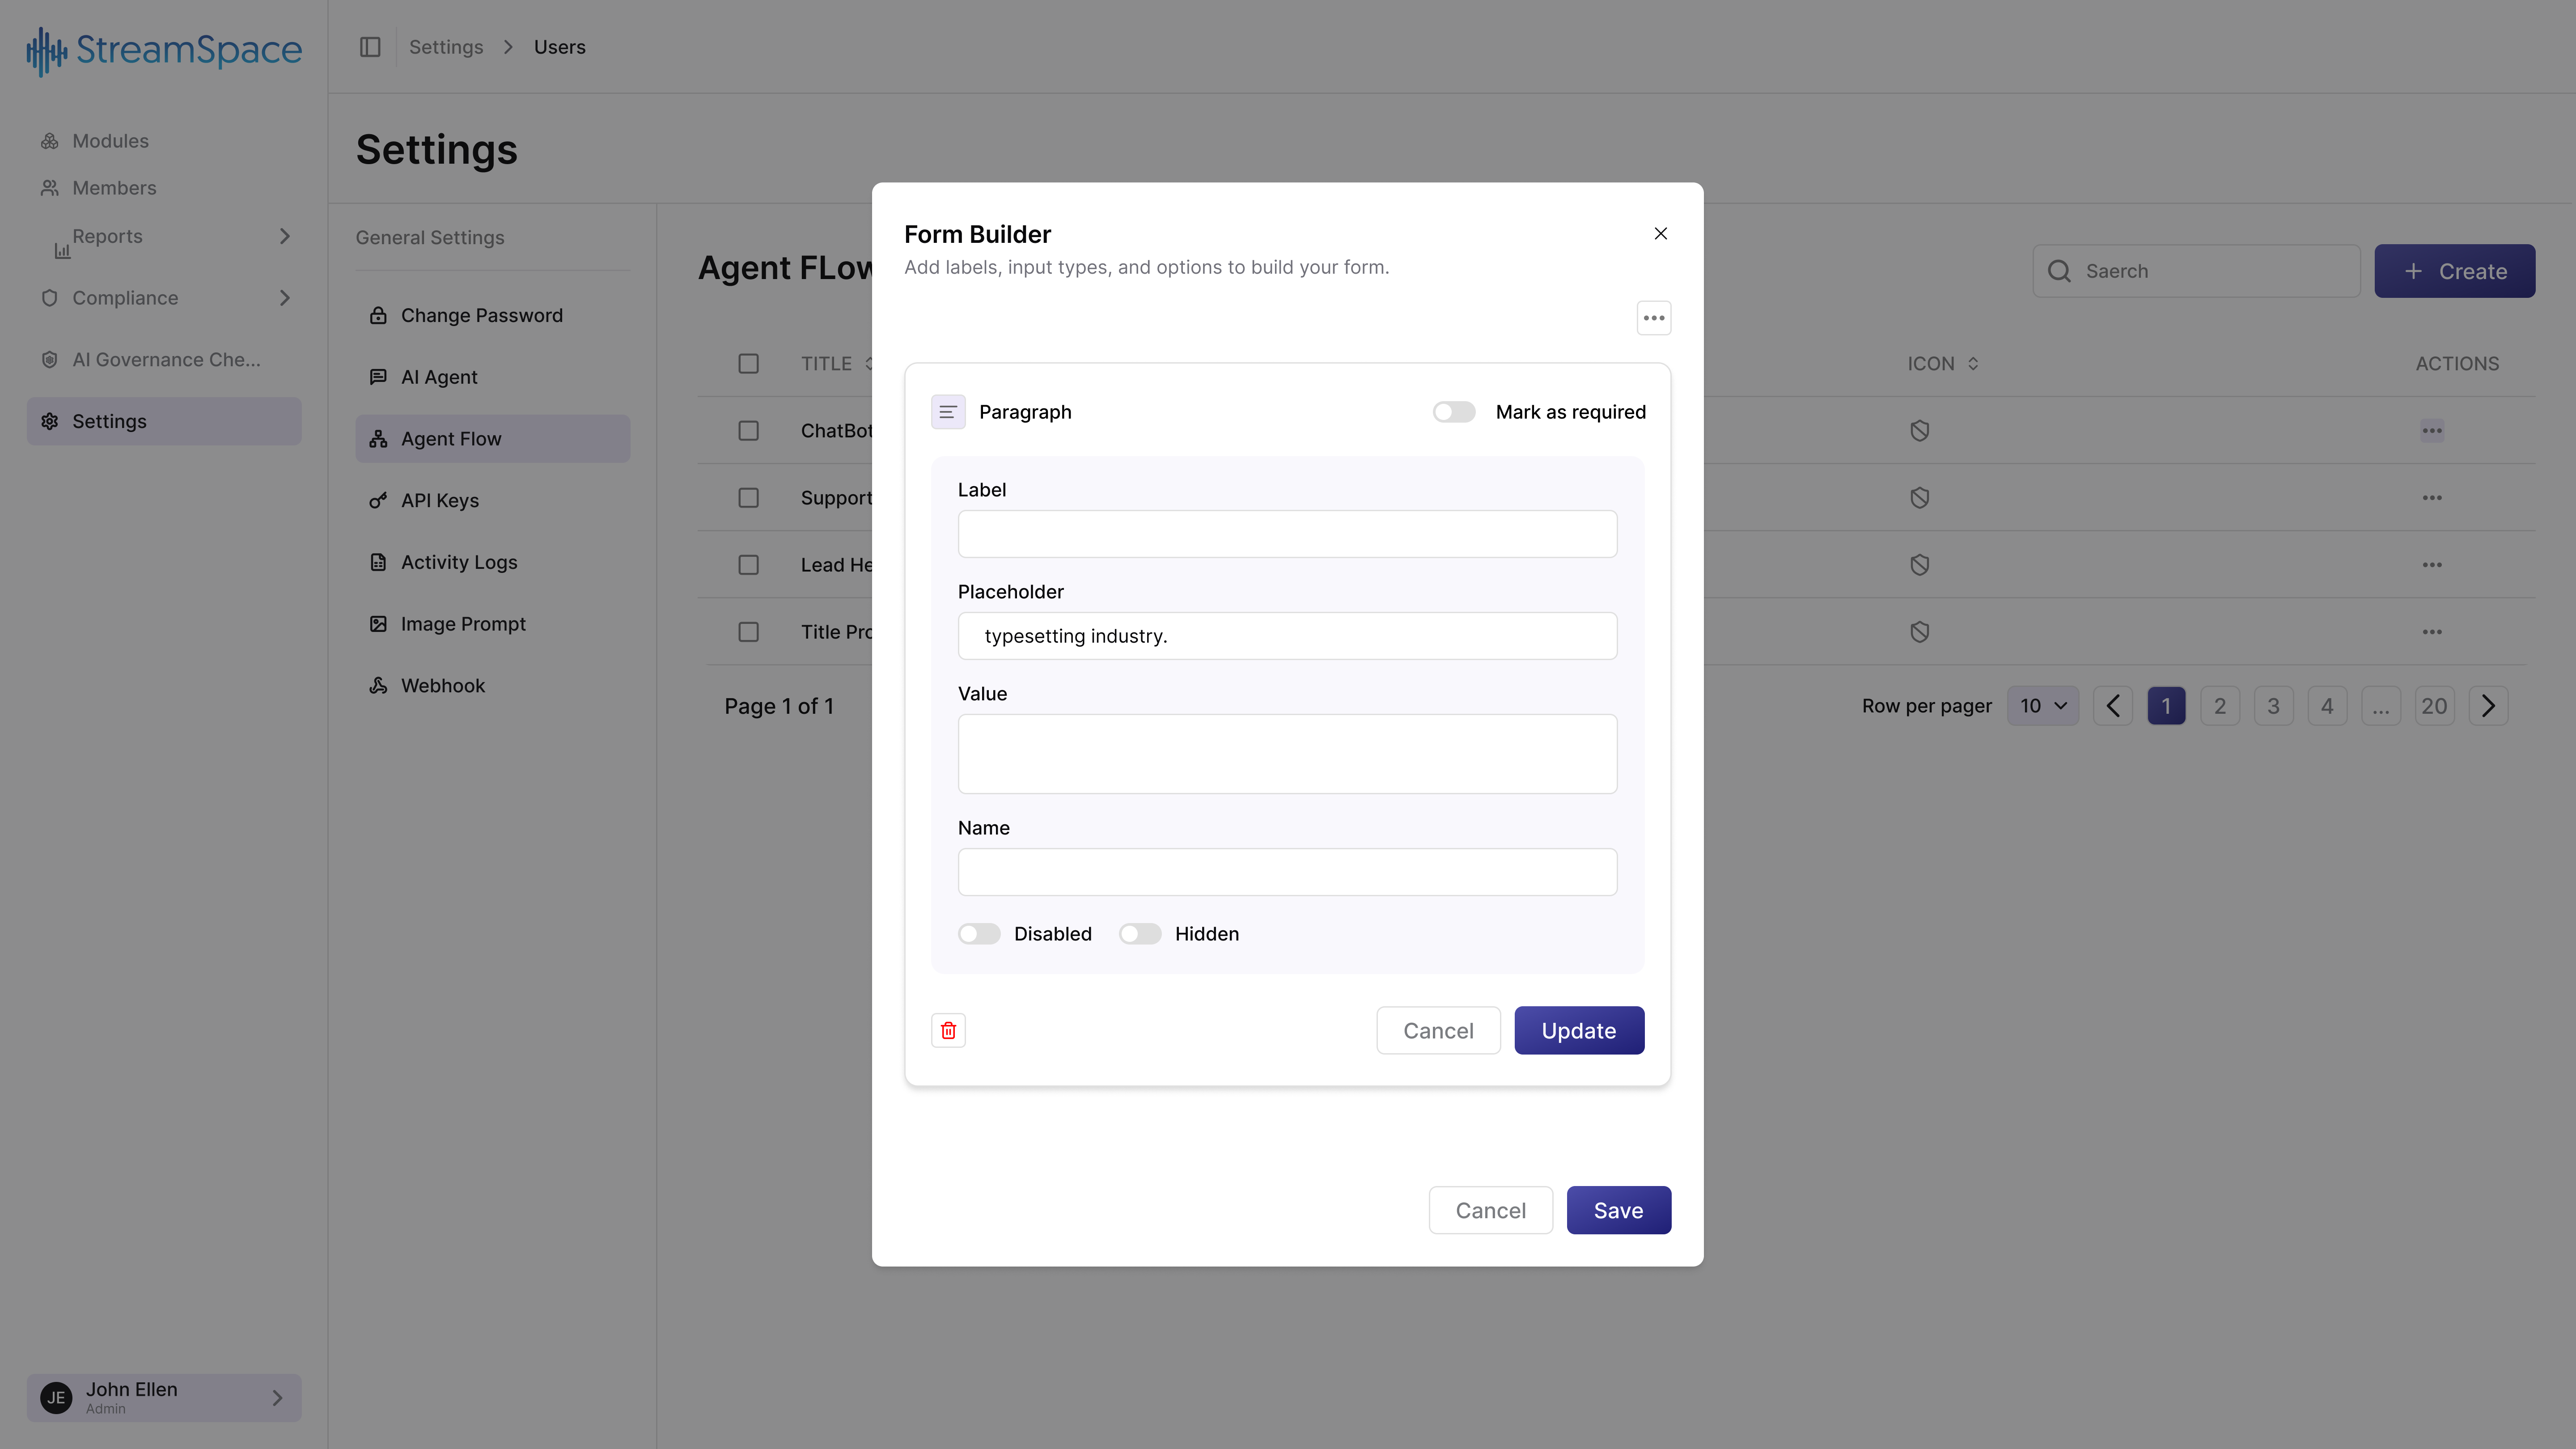Click the Name input field
The height and width of the screenshot is (1449, 2576).
coord(1287,872)
